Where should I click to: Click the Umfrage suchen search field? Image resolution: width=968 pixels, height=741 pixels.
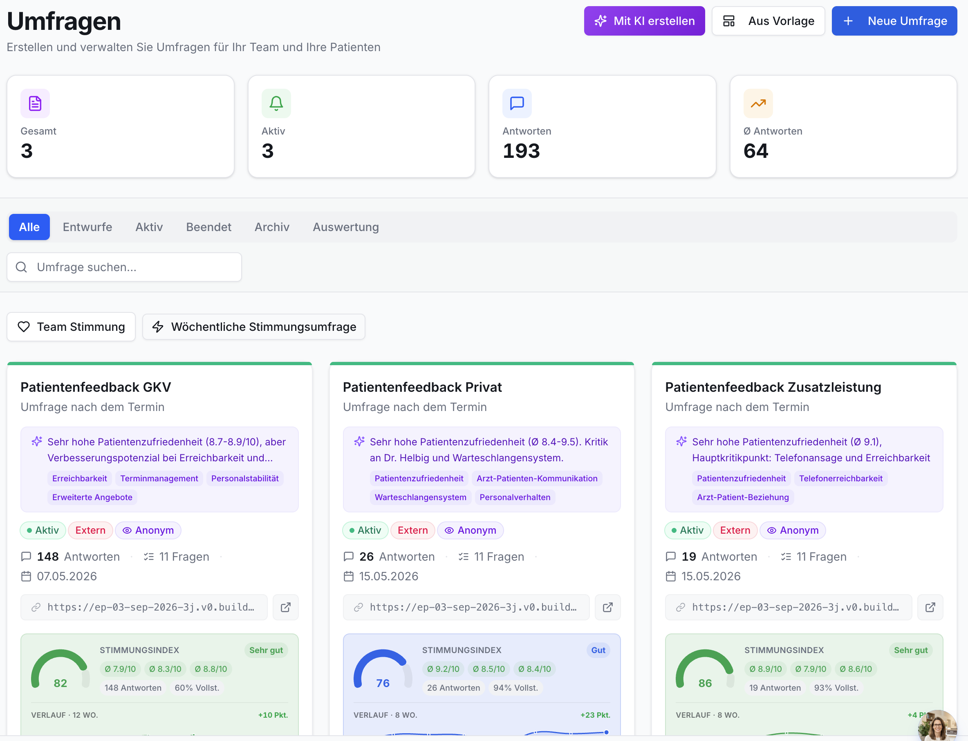(x=124, y=267)
